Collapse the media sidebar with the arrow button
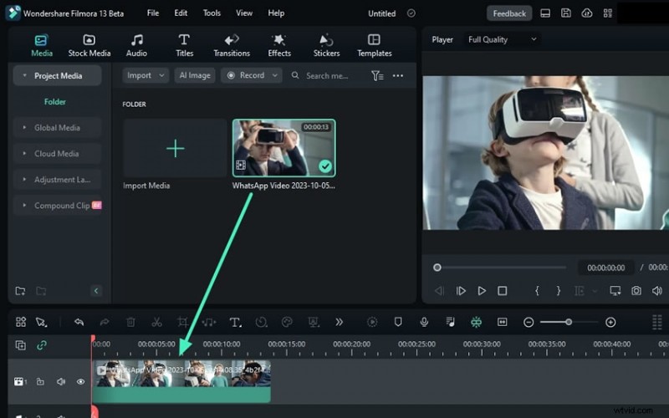This screenshot has width=669, height=418. click(x=96, y=291)
